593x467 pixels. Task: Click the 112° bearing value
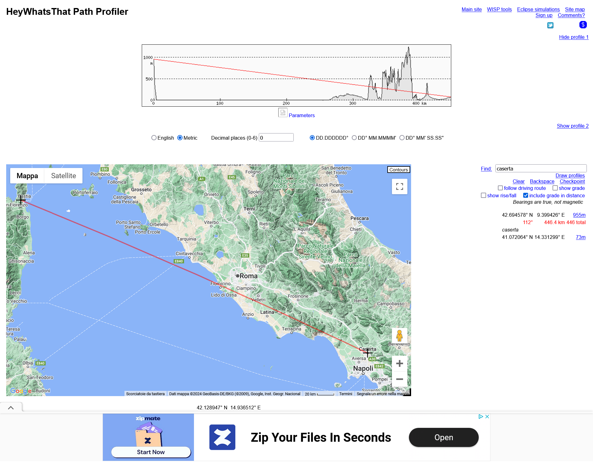(528, 223)
